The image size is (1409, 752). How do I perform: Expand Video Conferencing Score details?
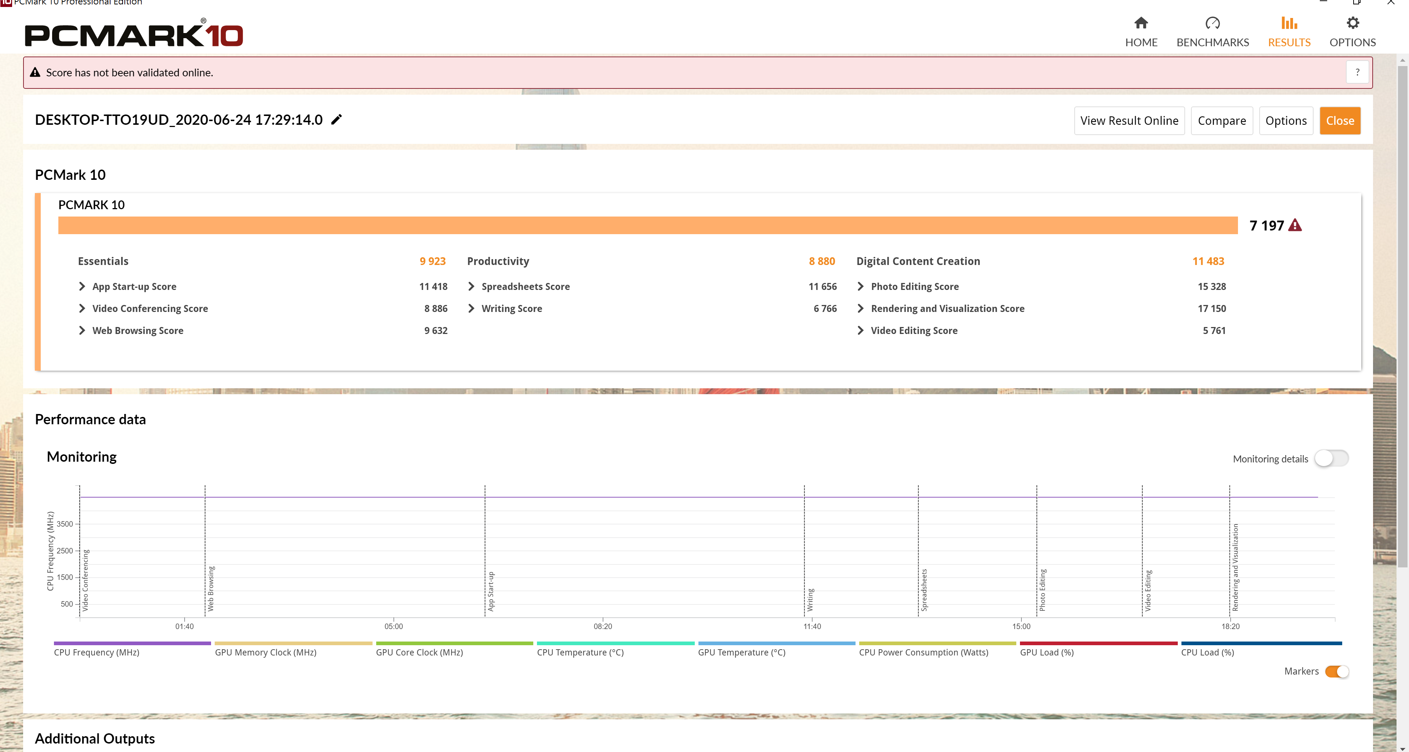coord(82,308)
